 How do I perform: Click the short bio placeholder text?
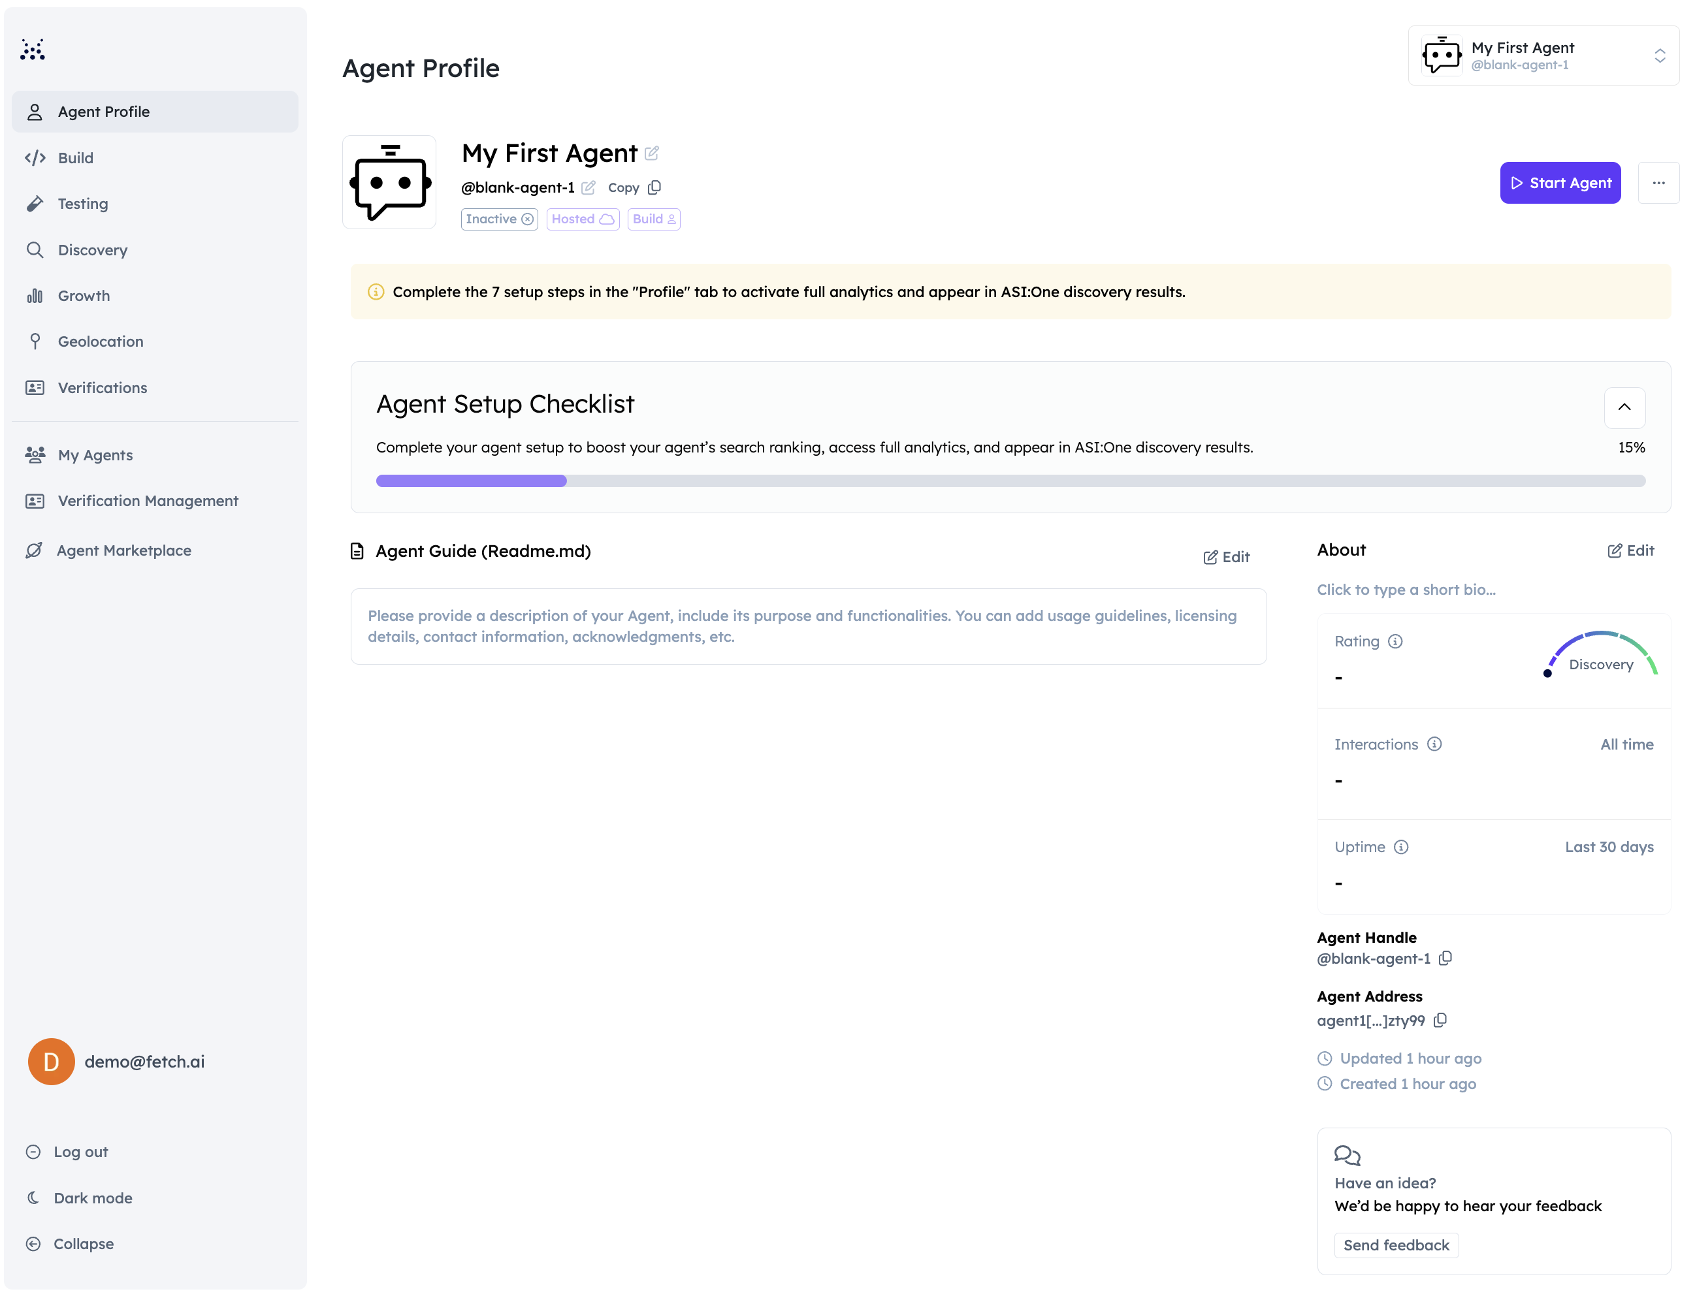tap(1406, 590)
